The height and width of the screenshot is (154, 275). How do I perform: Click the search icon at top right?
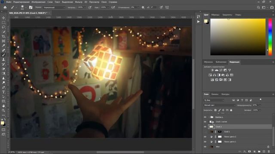coord(258,7)
